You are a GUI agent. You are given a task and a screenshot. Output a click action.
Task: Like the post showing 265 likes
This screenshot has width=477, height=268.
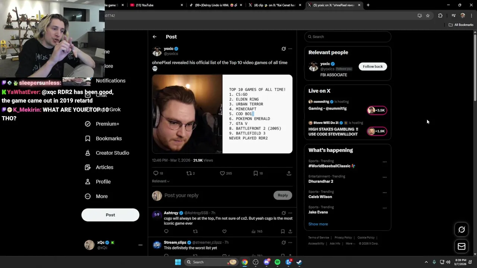222,173
